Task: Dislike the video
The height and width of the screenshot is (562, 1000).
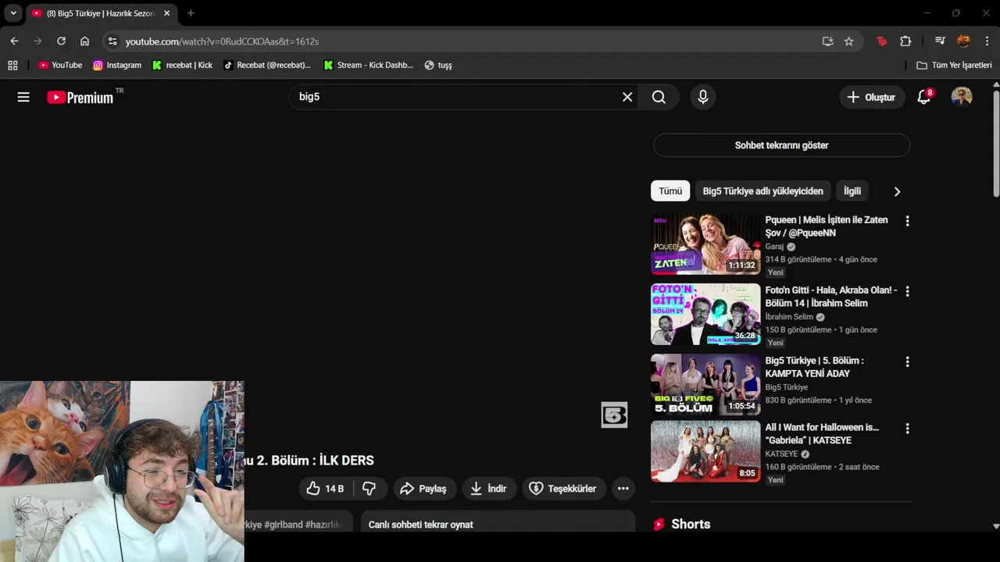Action: pyautogui.click(x=370, y=489)
